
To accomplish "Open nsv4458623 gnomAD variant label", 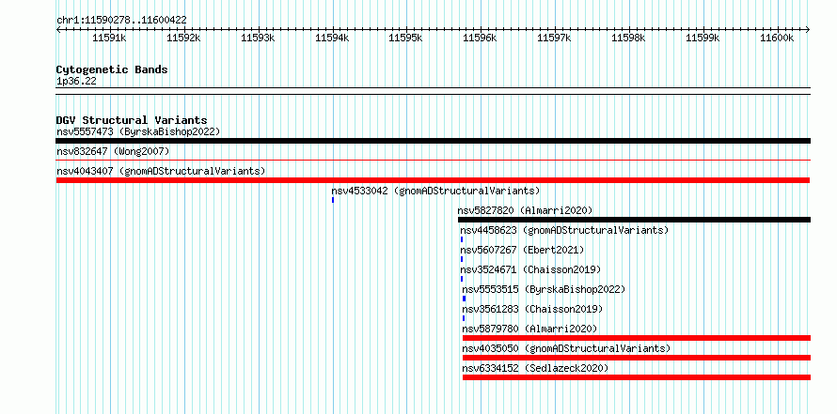I will point(565,230).
